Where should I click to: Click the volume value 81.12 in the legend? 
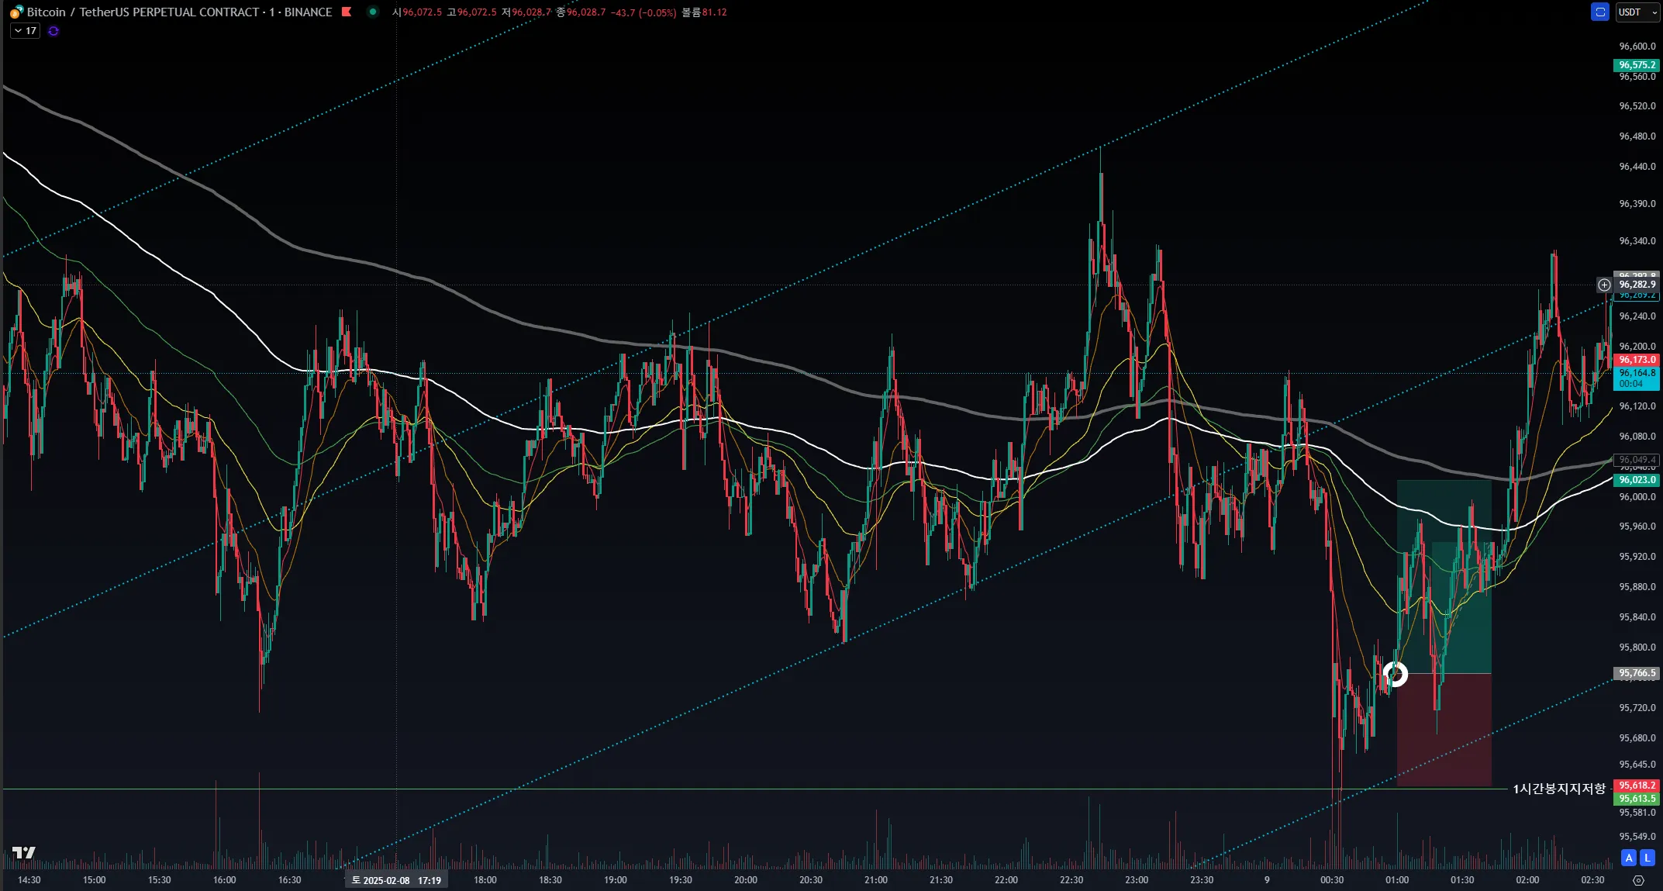pyautogui.click(x=715, y=12)
